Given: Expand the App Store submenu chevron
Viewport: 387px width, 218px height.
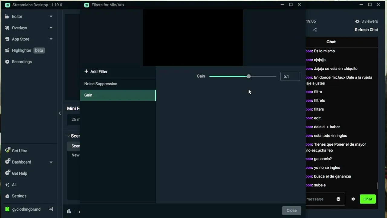Looking at the screenshot, I should 51,39.
